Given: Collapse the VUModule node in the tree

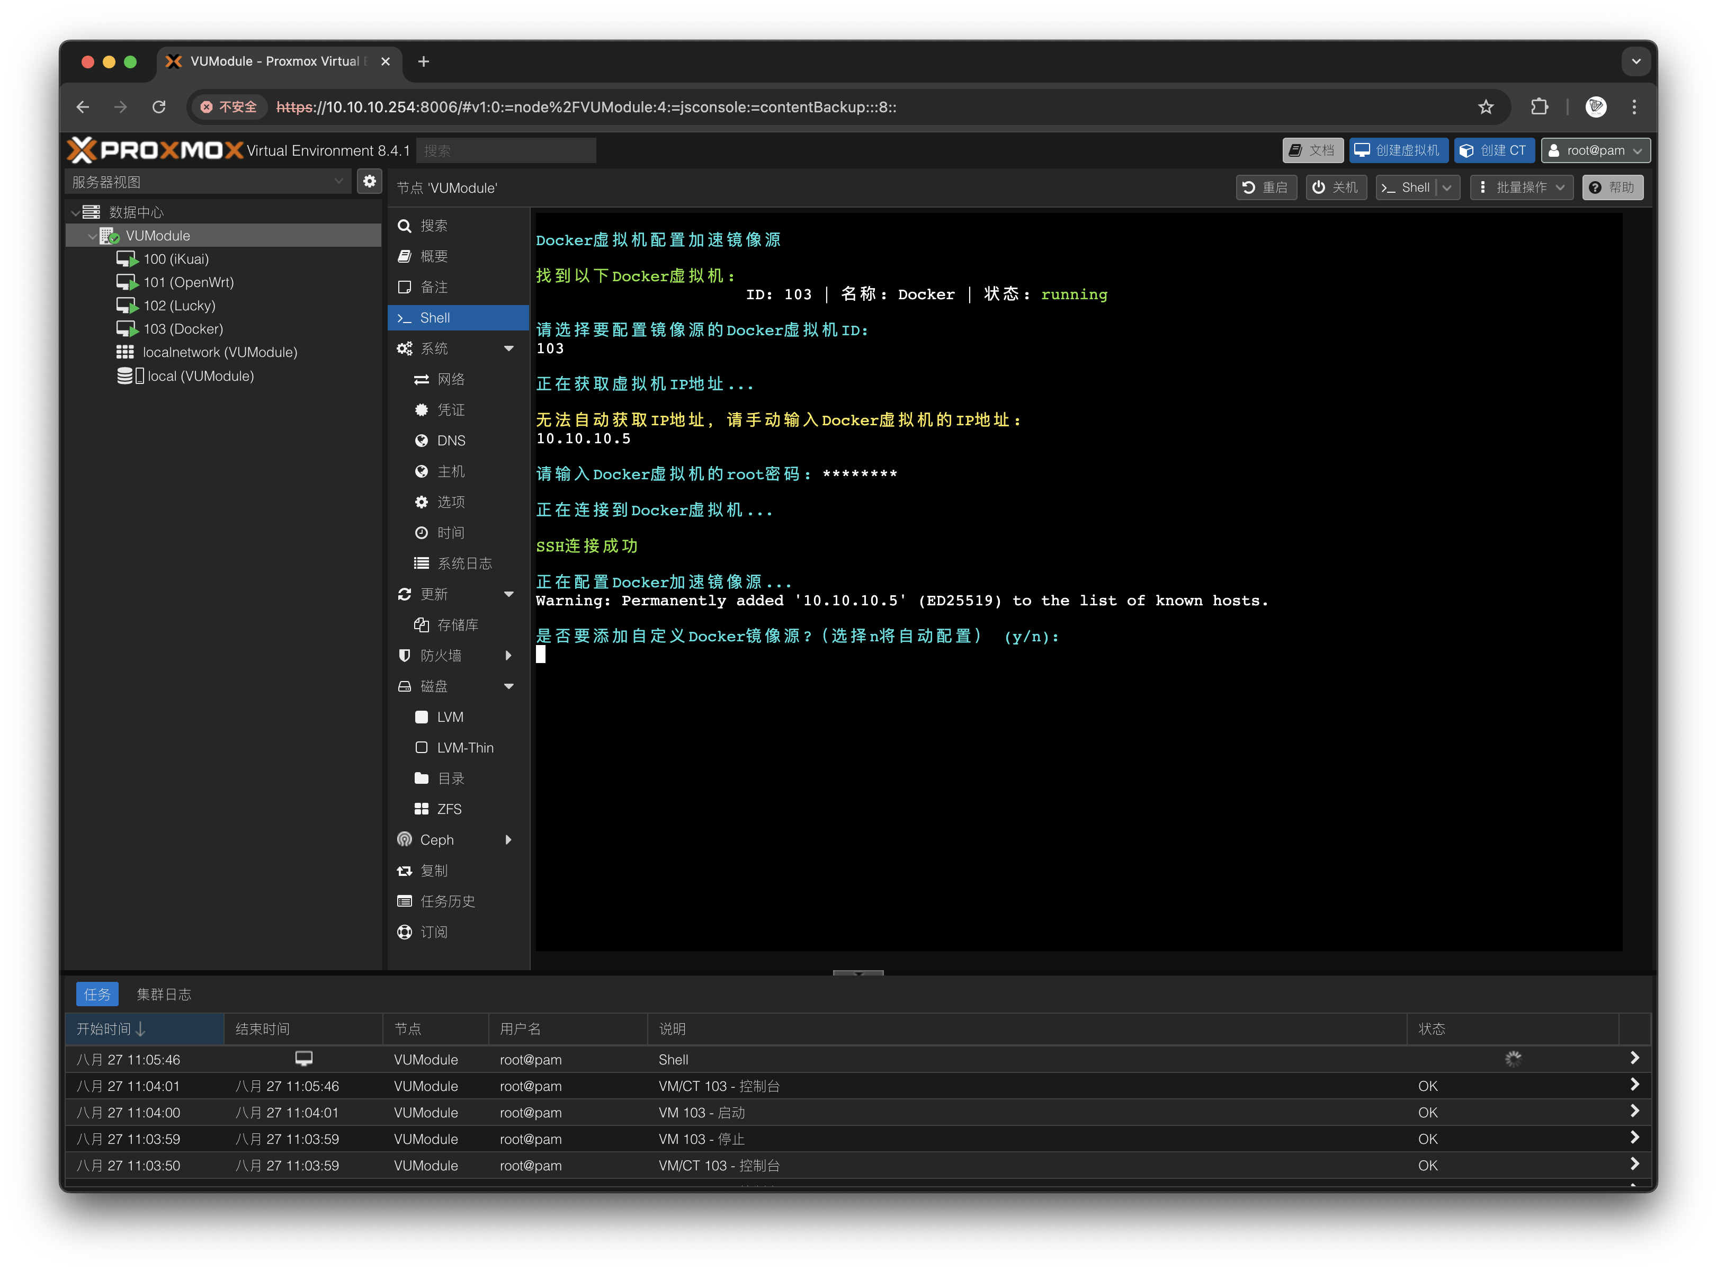Looking at the screenshot, I should pos(92,236).
